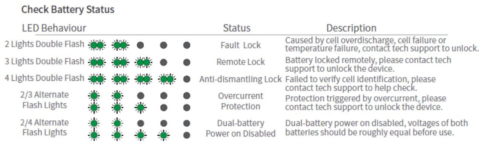Click fourth flashing LED in Anti-dismantling Lock row
The height and width of the screenshot is (144, 482).
166,79
